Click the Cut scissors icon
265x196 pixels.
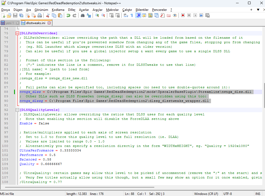click(48, 15)
